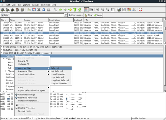Collapse the Frame Control subtree

tap(4, 59)
